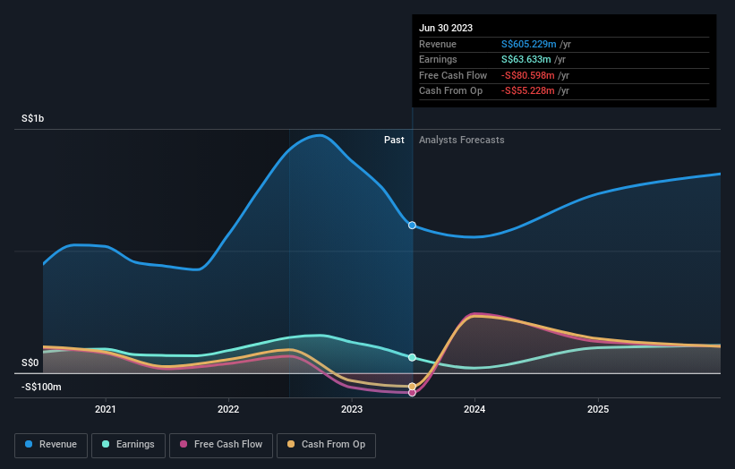Click the Jun 30 2023 tooltip date
Screen dimensions: 735x469
(446, 28)
